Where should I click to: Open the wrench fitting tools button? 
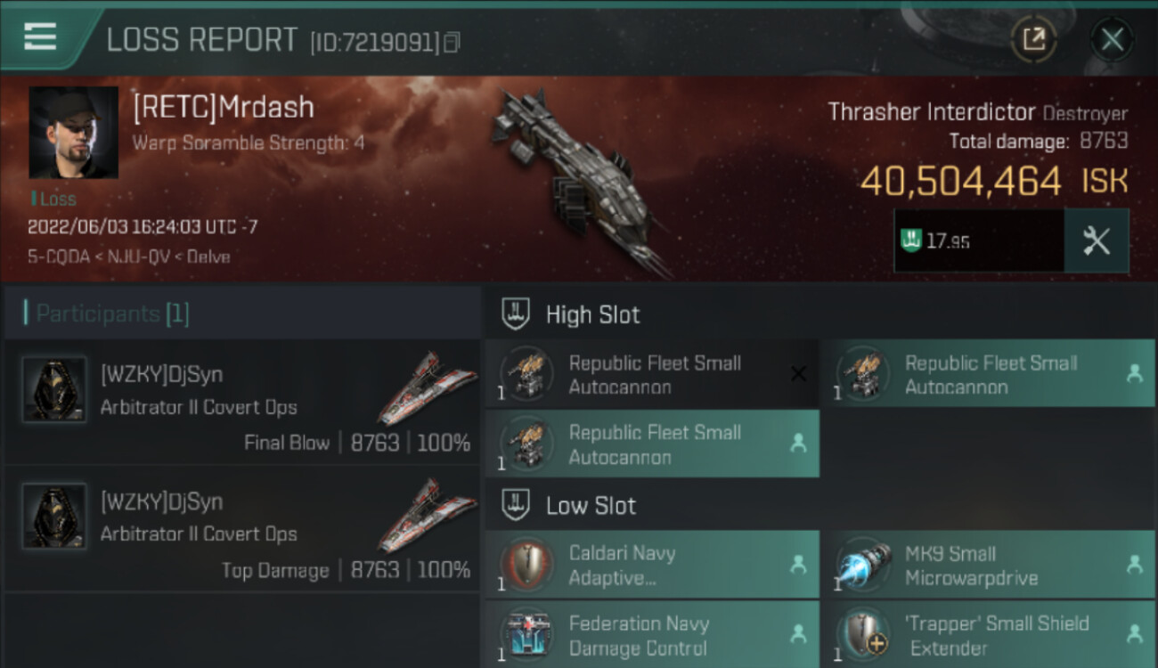(1097, 241)
